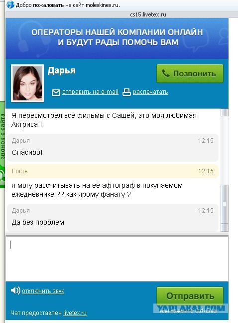
Task: Click the operator Дарья avatar photo
Action: [x=27, y=83]
